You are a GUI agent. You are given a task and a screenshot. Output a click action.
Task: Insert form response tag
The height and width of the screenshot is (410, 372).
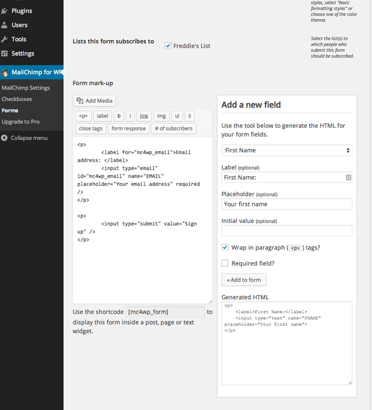coord(128,129)
